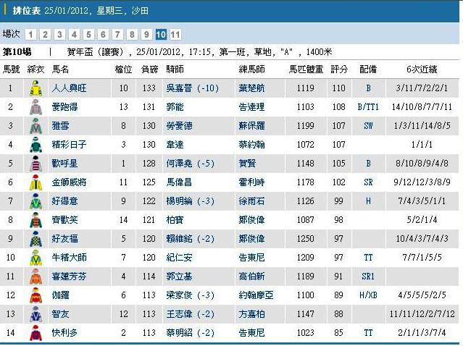Open jockey link 馬偉昌

178,182
